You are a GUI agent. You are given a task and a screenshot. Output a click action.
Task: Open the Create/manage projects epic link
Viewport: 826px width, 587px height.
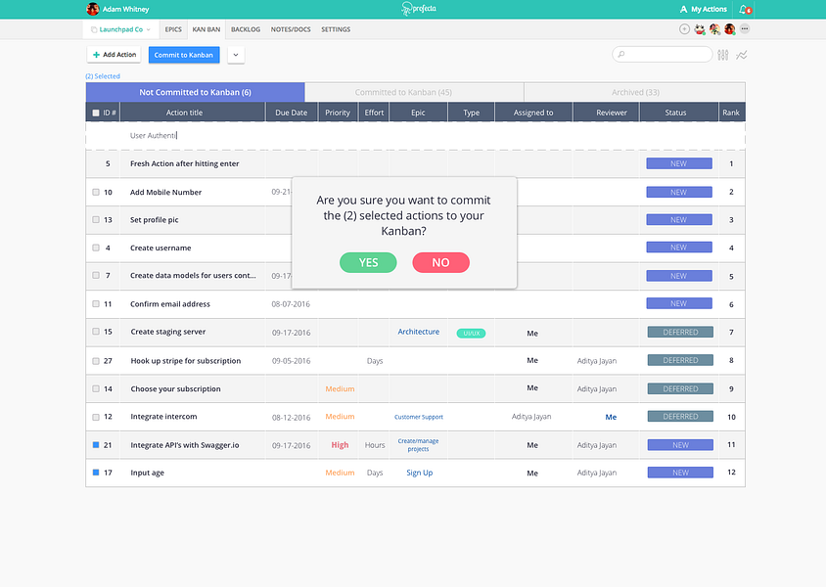coord(418,445)
